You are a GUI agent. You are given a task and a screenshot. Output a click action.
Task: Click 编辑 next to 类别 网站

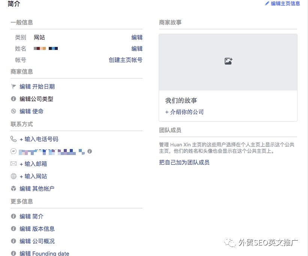137,37
